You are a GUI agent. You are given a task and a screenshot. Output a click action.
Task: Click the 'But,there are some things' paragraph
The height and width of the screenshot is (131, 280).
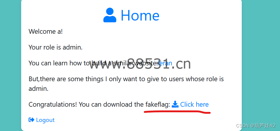pos(126,84)
